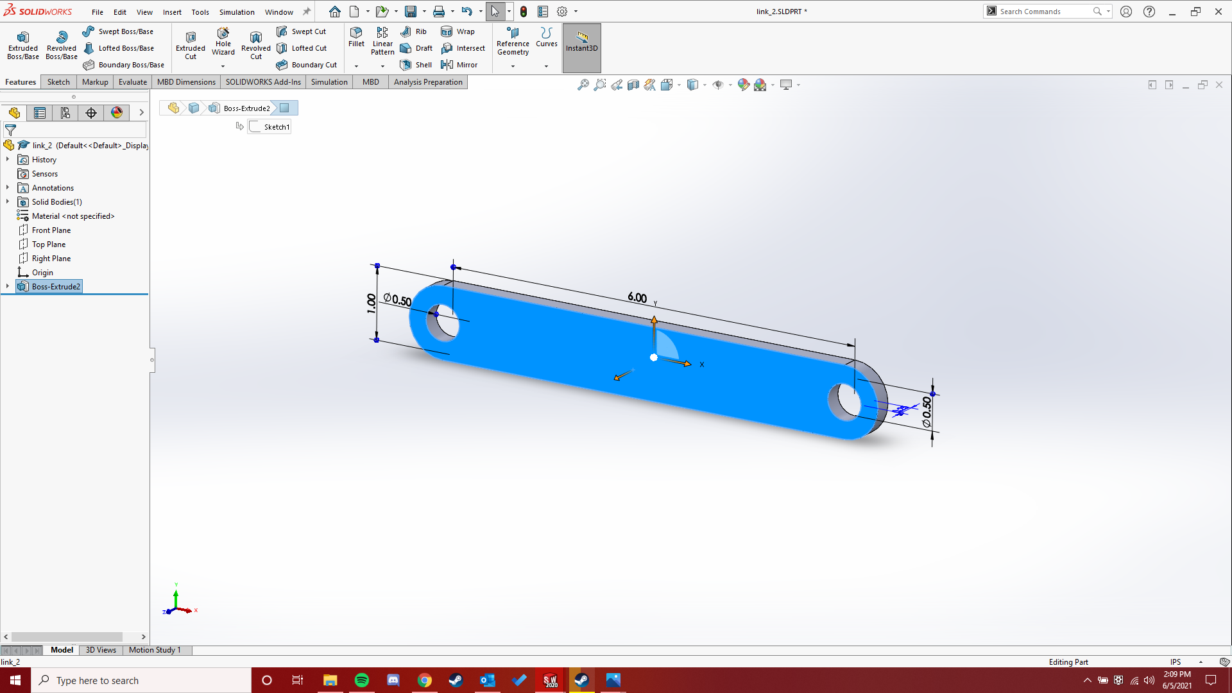Viewport: 1232px width, 693px height.
Task: Open the Insert menu
Action: (x=172, y=12)
